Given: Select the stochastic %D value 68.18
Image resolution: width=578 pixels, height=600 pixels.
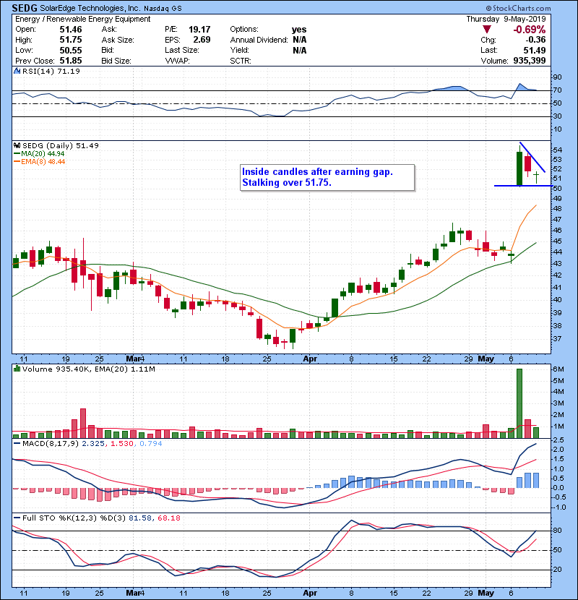Looking at the screenshot, I should [168, 518].
